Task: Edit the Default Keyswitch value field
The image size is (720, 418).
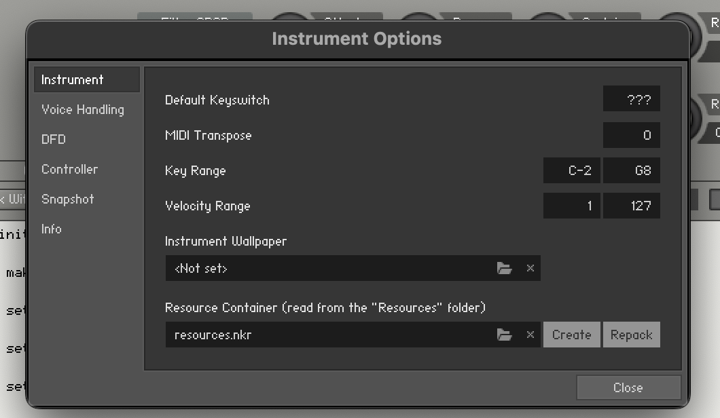Action: 632,98
